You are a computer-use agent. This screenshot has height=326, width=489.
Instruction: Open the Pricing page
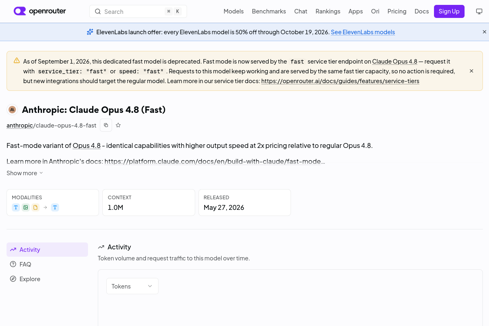[x=397, y=11]
